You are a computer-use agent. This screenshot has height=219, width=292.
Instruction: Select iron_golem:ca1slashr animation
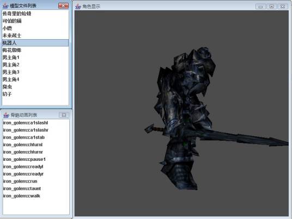click(x=36, y=130)
